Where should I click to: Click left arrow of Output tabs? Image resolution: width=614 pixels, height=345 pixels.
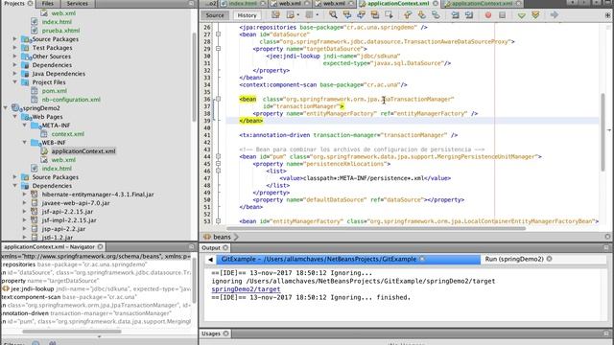tap(210, 260)
